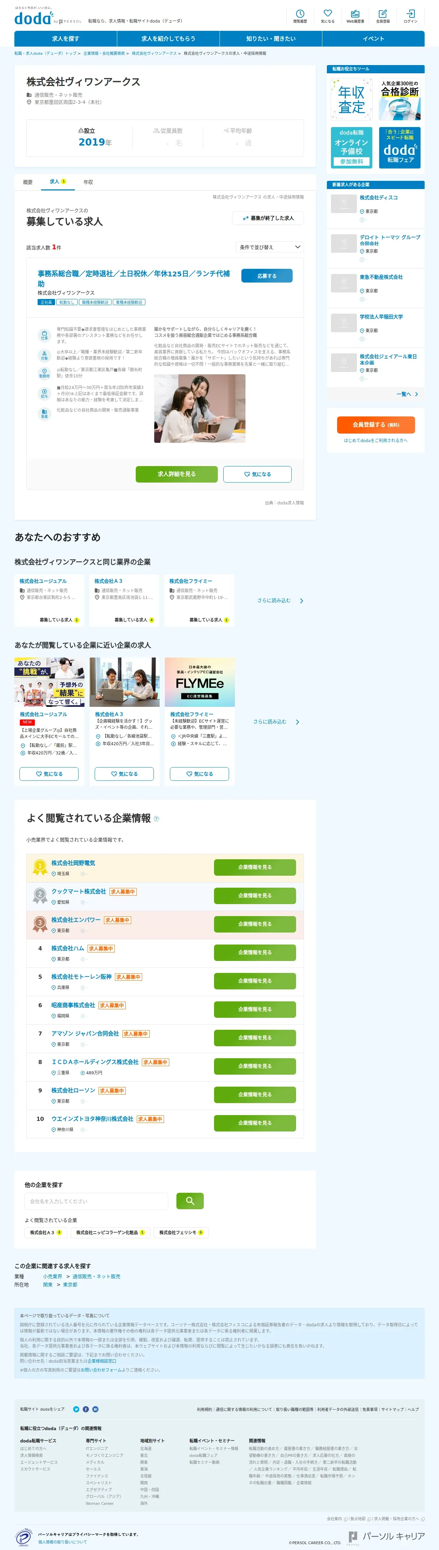Open 株式会社エンパワー ranking entry
Viewport: 439px width, 1550px height.
(x=76, y=920)
